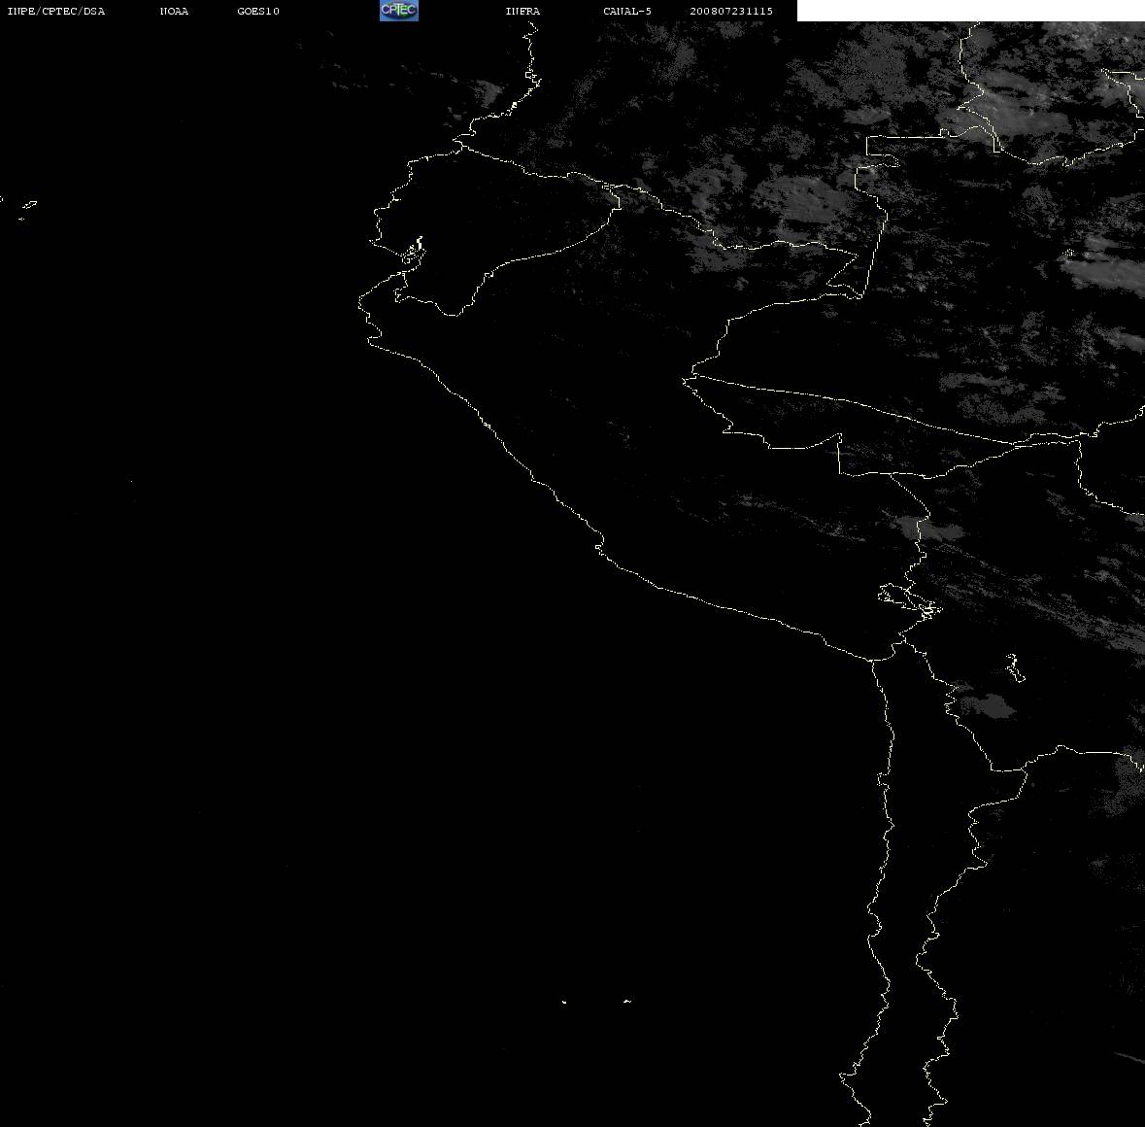Click the westernmost point of the Peruvian coast
The height and width of the screenshot is (1127, 1145).
[360, 303]
